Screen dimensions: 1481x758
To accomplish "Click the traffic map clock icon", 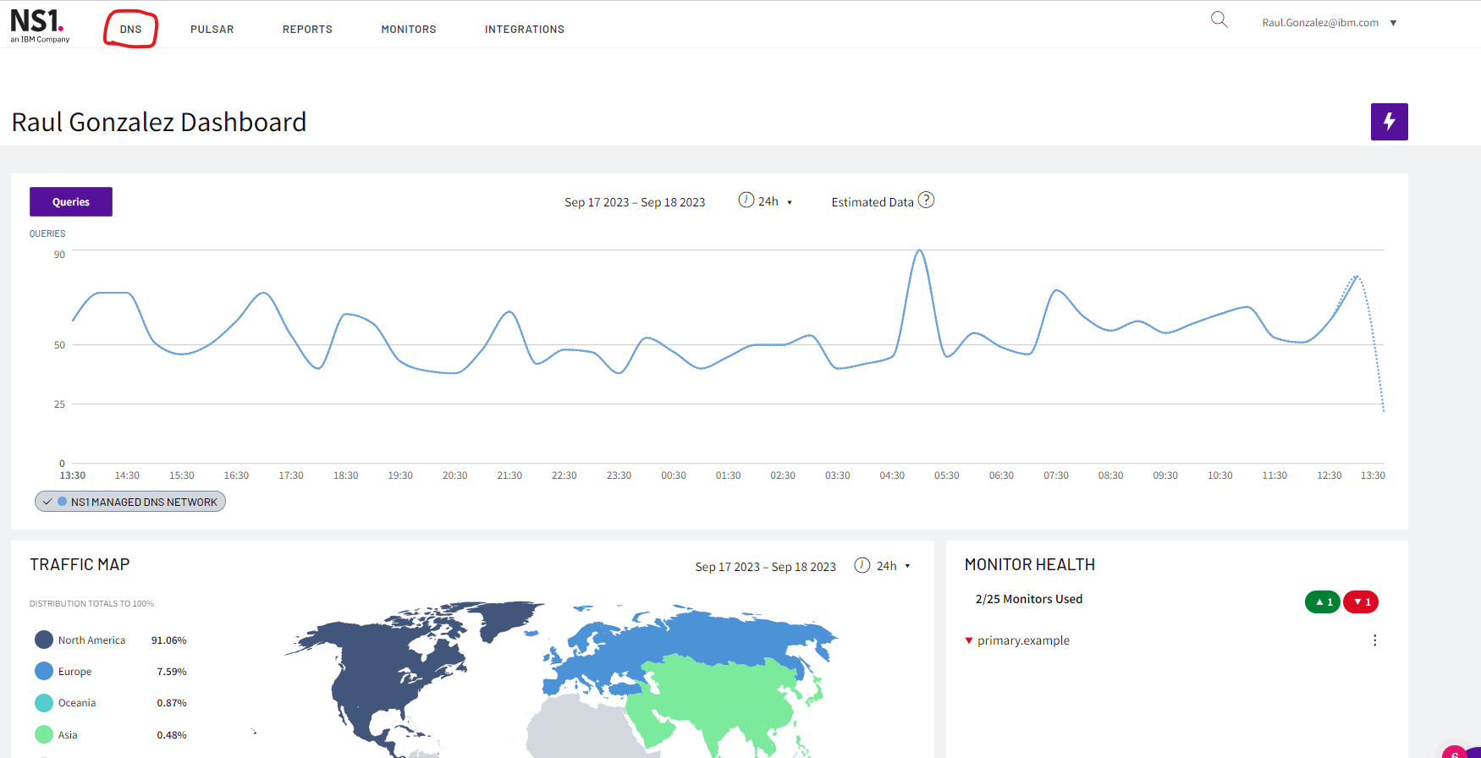I will (862, 565).
